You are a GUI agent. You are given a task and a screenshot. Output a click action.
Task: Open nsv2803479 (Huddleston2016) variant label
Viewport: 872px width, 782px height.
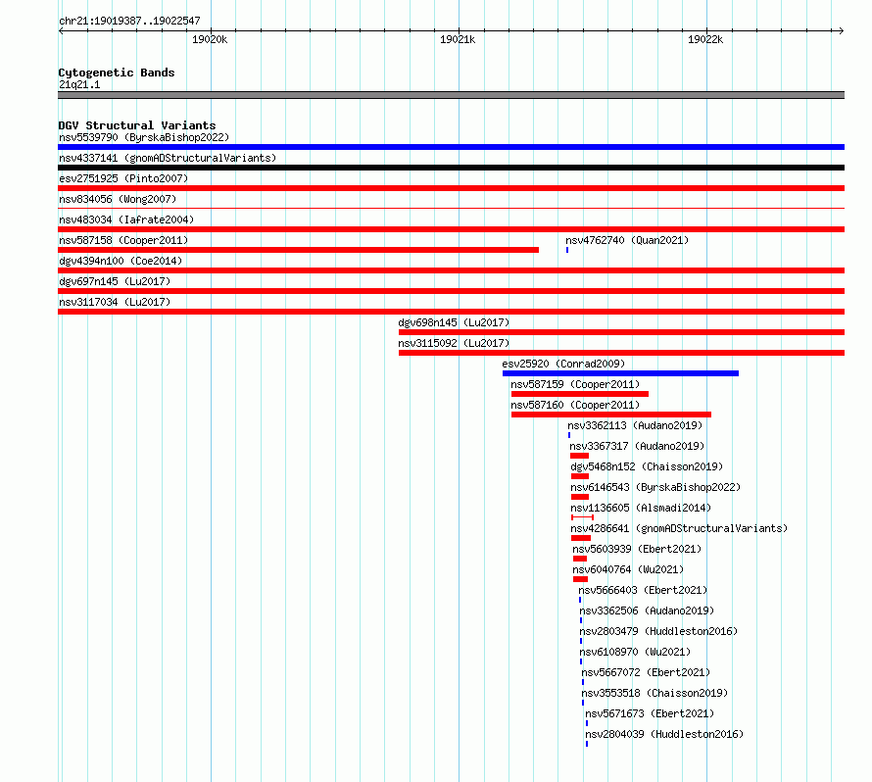pyautogui.click(x=658, y=631)
